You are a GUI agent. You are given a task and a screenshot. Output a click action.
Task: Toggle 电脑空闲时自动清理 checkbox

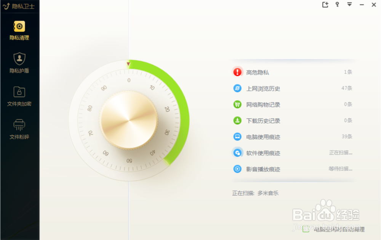click(x=306, y=229)
